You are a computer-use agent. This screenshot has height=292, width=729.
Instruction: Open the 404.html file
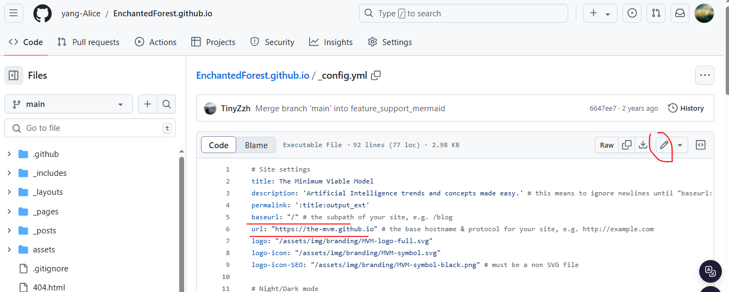point(49,288)
